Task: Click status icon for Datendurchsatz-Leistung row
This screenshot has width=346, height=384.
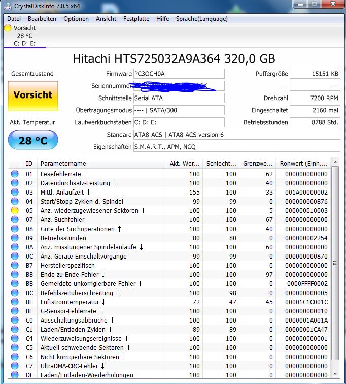Action: [x=15, y=183]
